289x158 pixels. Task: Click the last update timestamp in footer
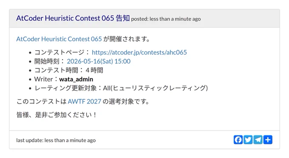coord(56,140)
